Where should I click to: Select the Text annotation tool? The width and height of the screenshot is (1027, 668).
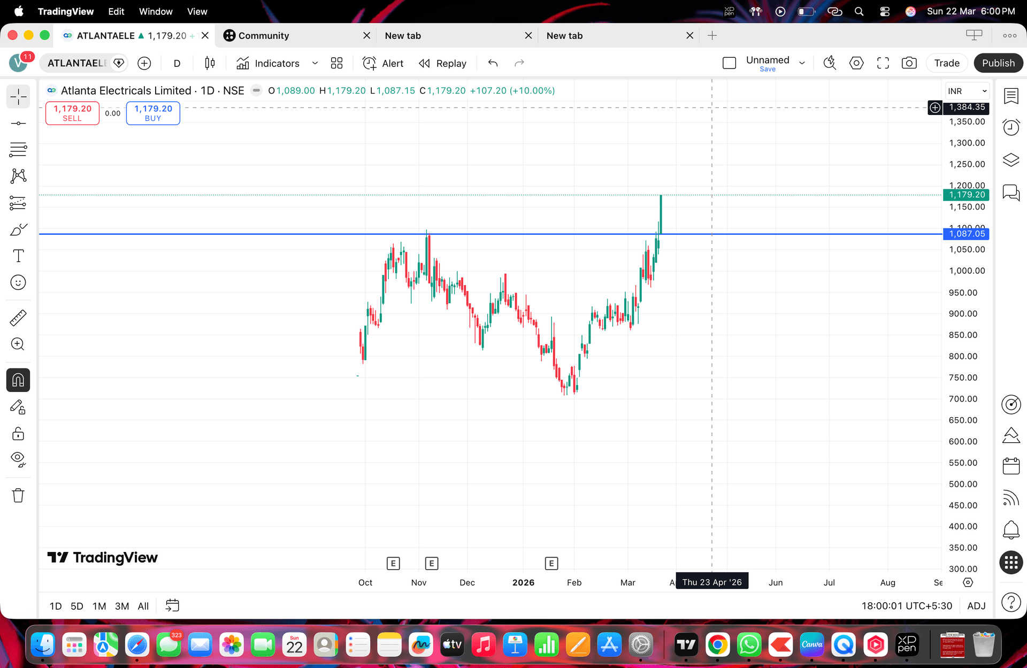[x=18, y=256]
